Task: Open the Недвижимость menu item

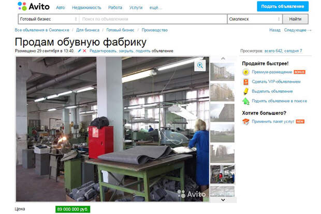Action: [x=86, y=8]
